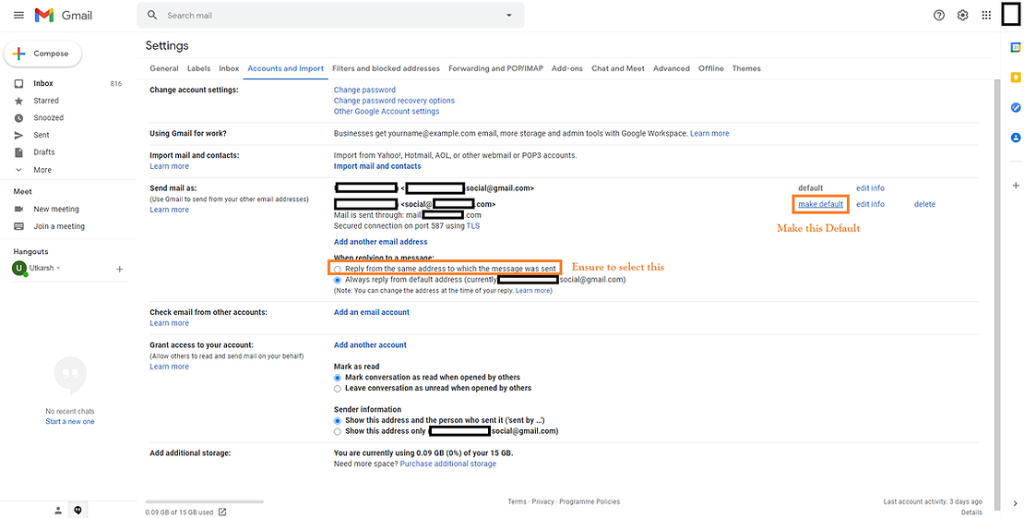Open Google Calendar in side panel

coord(1016,47)
